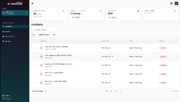Viewport: 180px width, 102px height.
Task: Check the PORTSCAN detection row
Action: [x=34, y=65]
